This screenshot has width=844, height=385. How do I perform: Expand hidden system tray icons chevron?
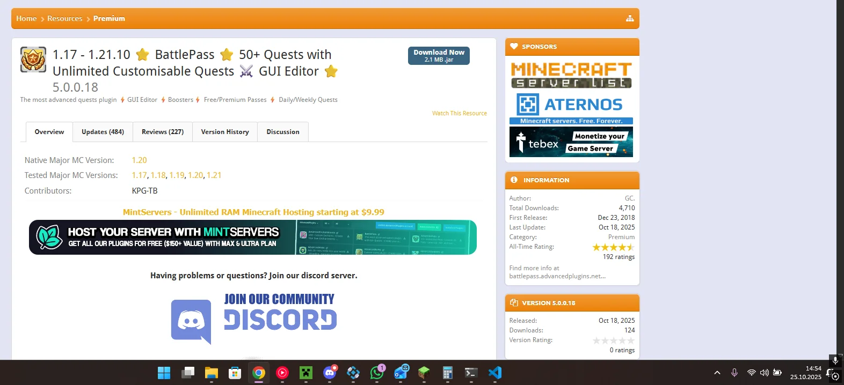[x=717, y=373]
